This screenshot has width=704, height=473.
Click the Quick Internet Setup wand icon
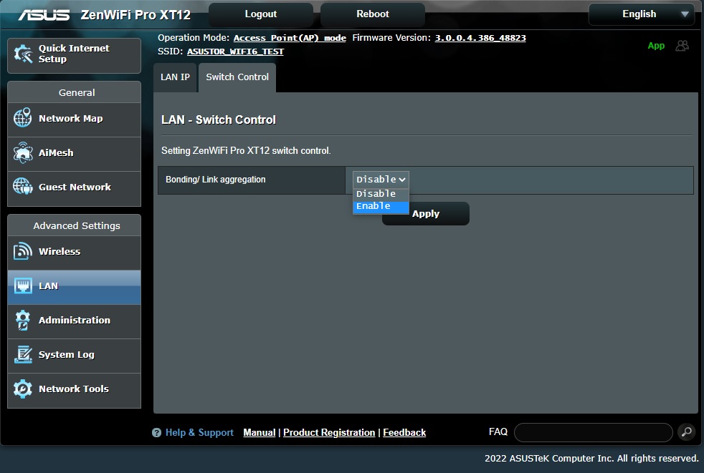[x=23, y=54]
